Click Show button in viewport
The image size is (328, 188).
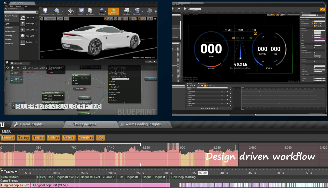[67, 19]
